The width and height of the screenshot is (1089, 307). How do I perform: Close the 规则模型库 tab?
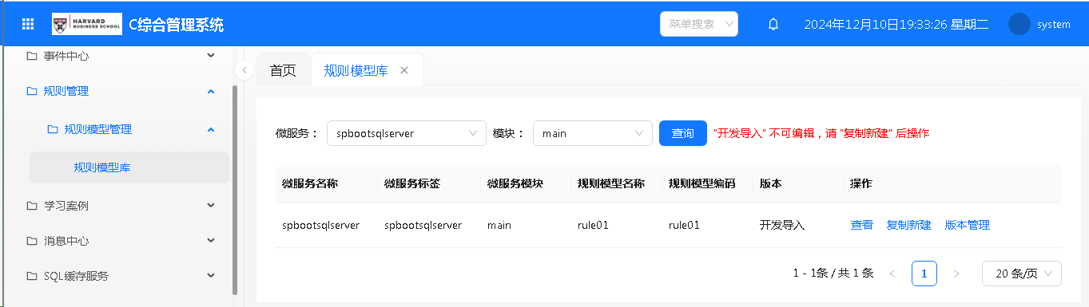[x=404, y=70]
